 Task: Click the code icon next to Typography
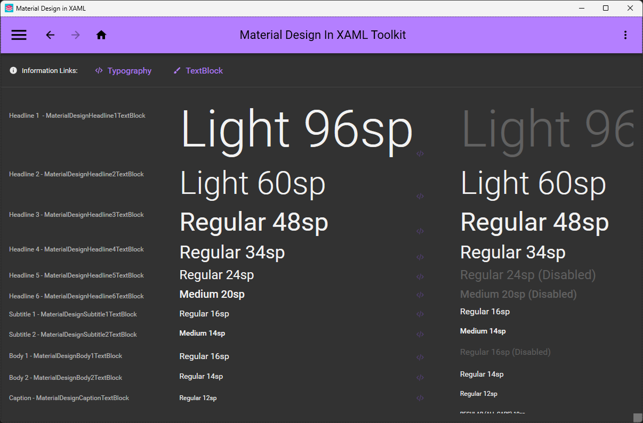pos(99,70)
